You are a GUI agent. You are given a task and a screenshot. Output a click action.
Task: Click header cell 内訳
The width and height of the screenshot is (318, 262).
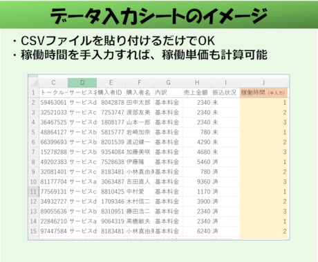[168, 92]
